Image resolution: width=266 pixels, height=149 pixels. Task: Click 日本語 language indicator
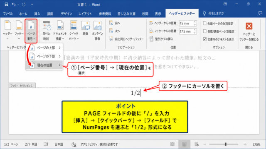point(59,144)
